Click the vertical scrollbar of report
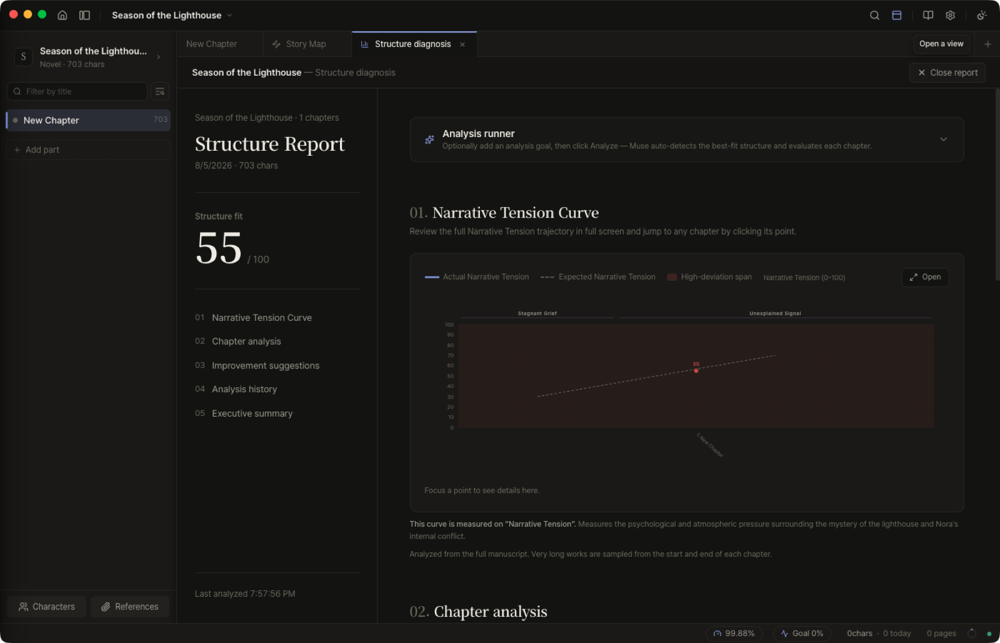 coord(997,185)
